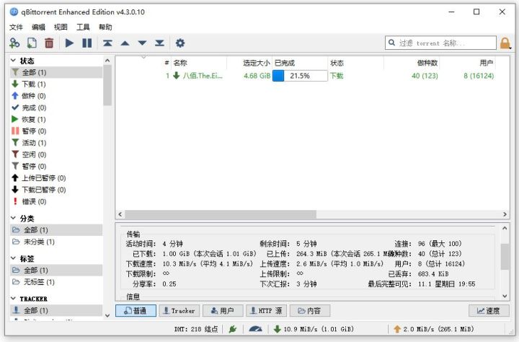Switch to the Tracker tab
Viewport: 519px width, 342px height.
[x=179, y=311]
